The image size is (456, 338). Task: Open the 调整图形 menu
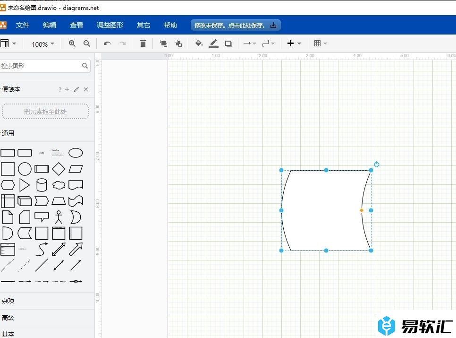pos(110,25)
